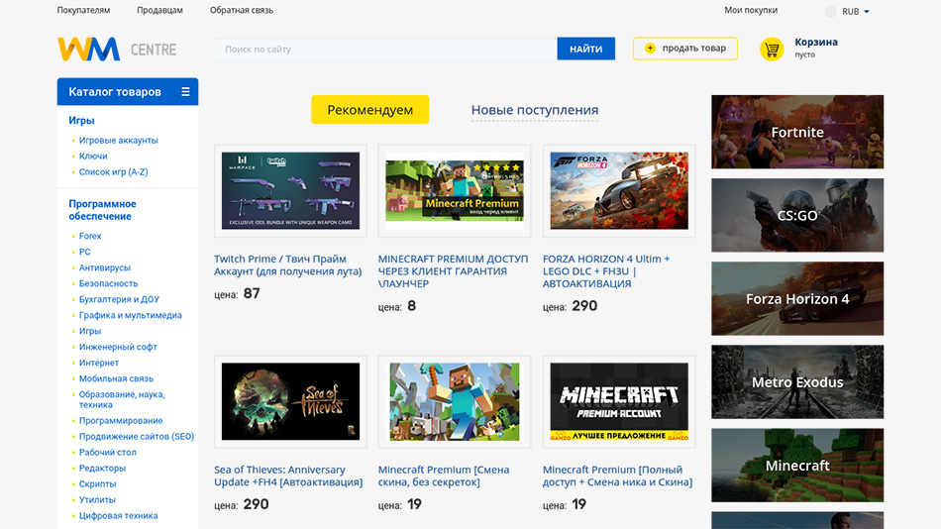Open Игровые аккаунты category

coord(118,140)
